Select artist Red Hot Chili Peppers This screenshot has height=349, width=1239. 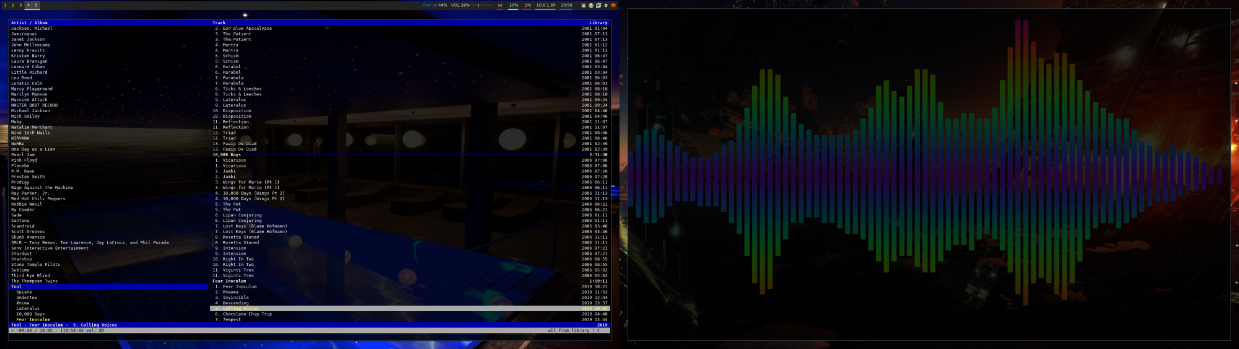[38, 199]
